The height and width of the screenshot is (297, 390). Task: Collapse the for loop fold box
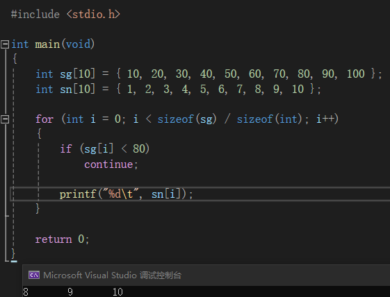click(x=5, y=119)
